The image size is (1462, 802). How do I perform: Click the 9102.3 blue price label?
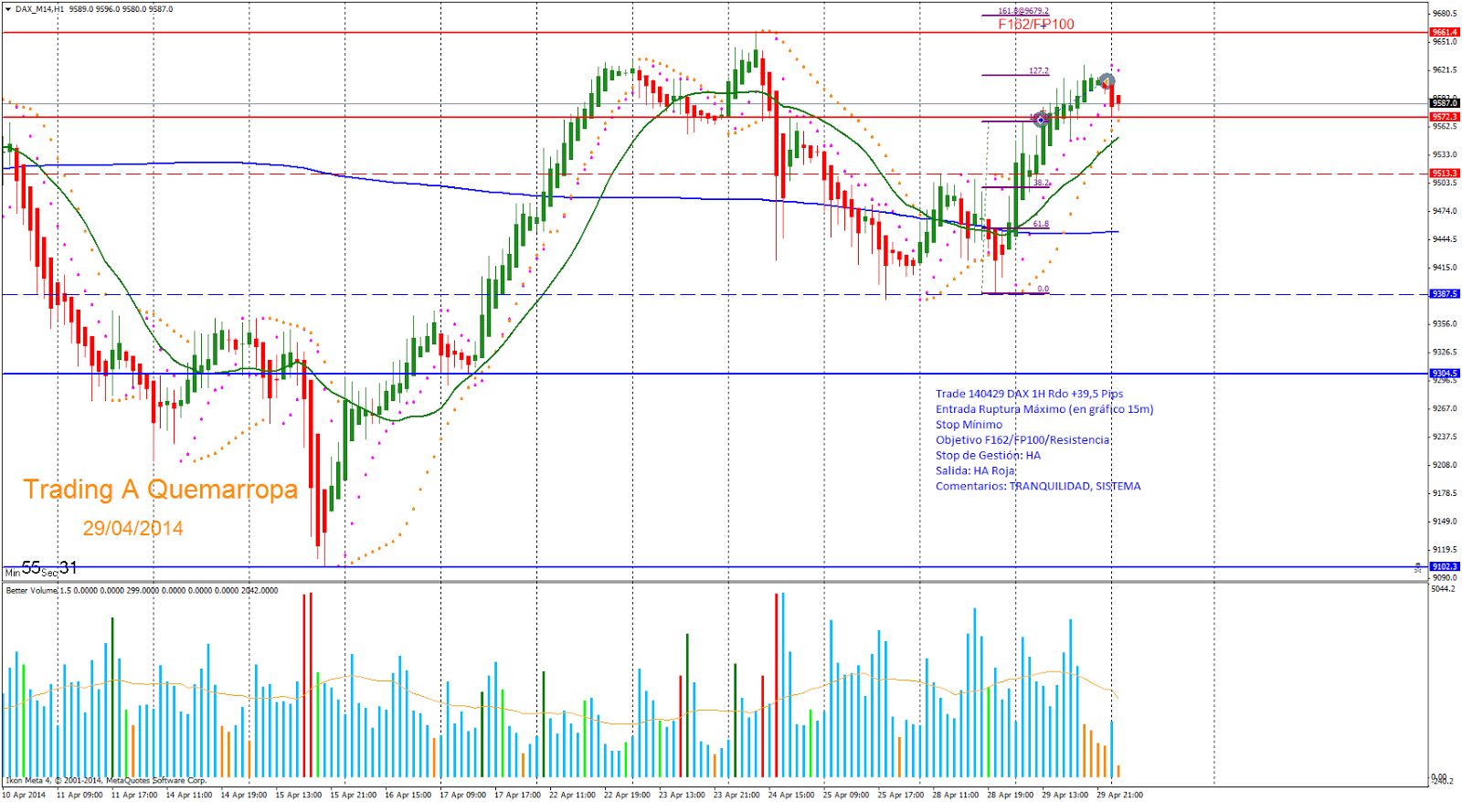point(1444,566)
